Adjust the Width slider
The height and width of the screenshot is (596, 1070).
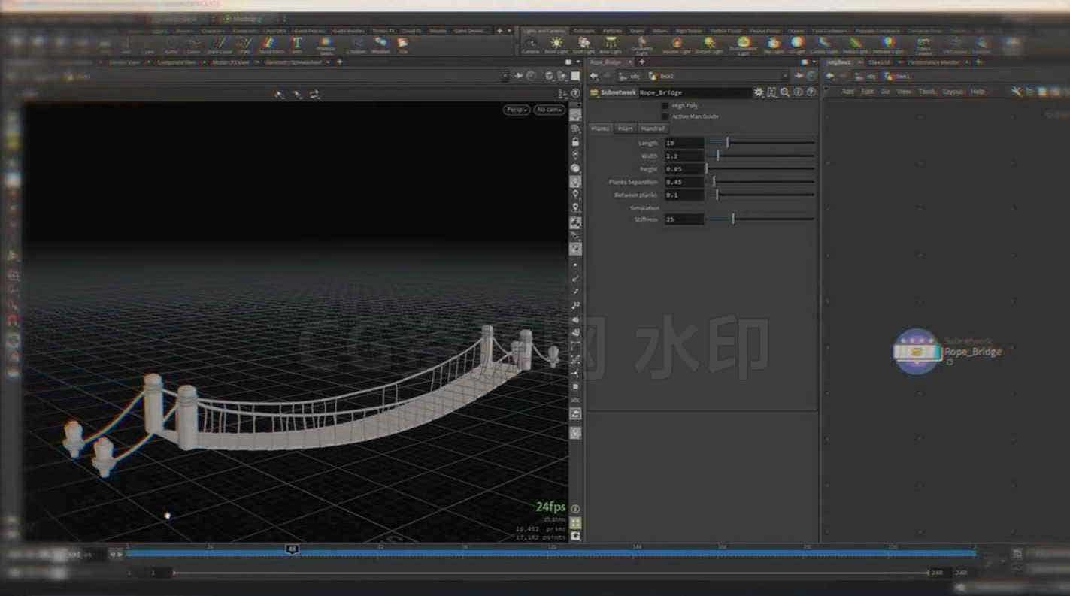(x=761, y=156)
